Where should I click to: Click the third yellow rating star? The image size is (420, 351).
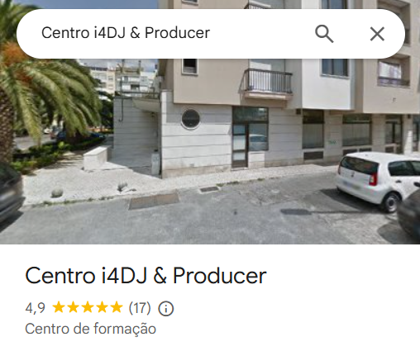point(88,307)
